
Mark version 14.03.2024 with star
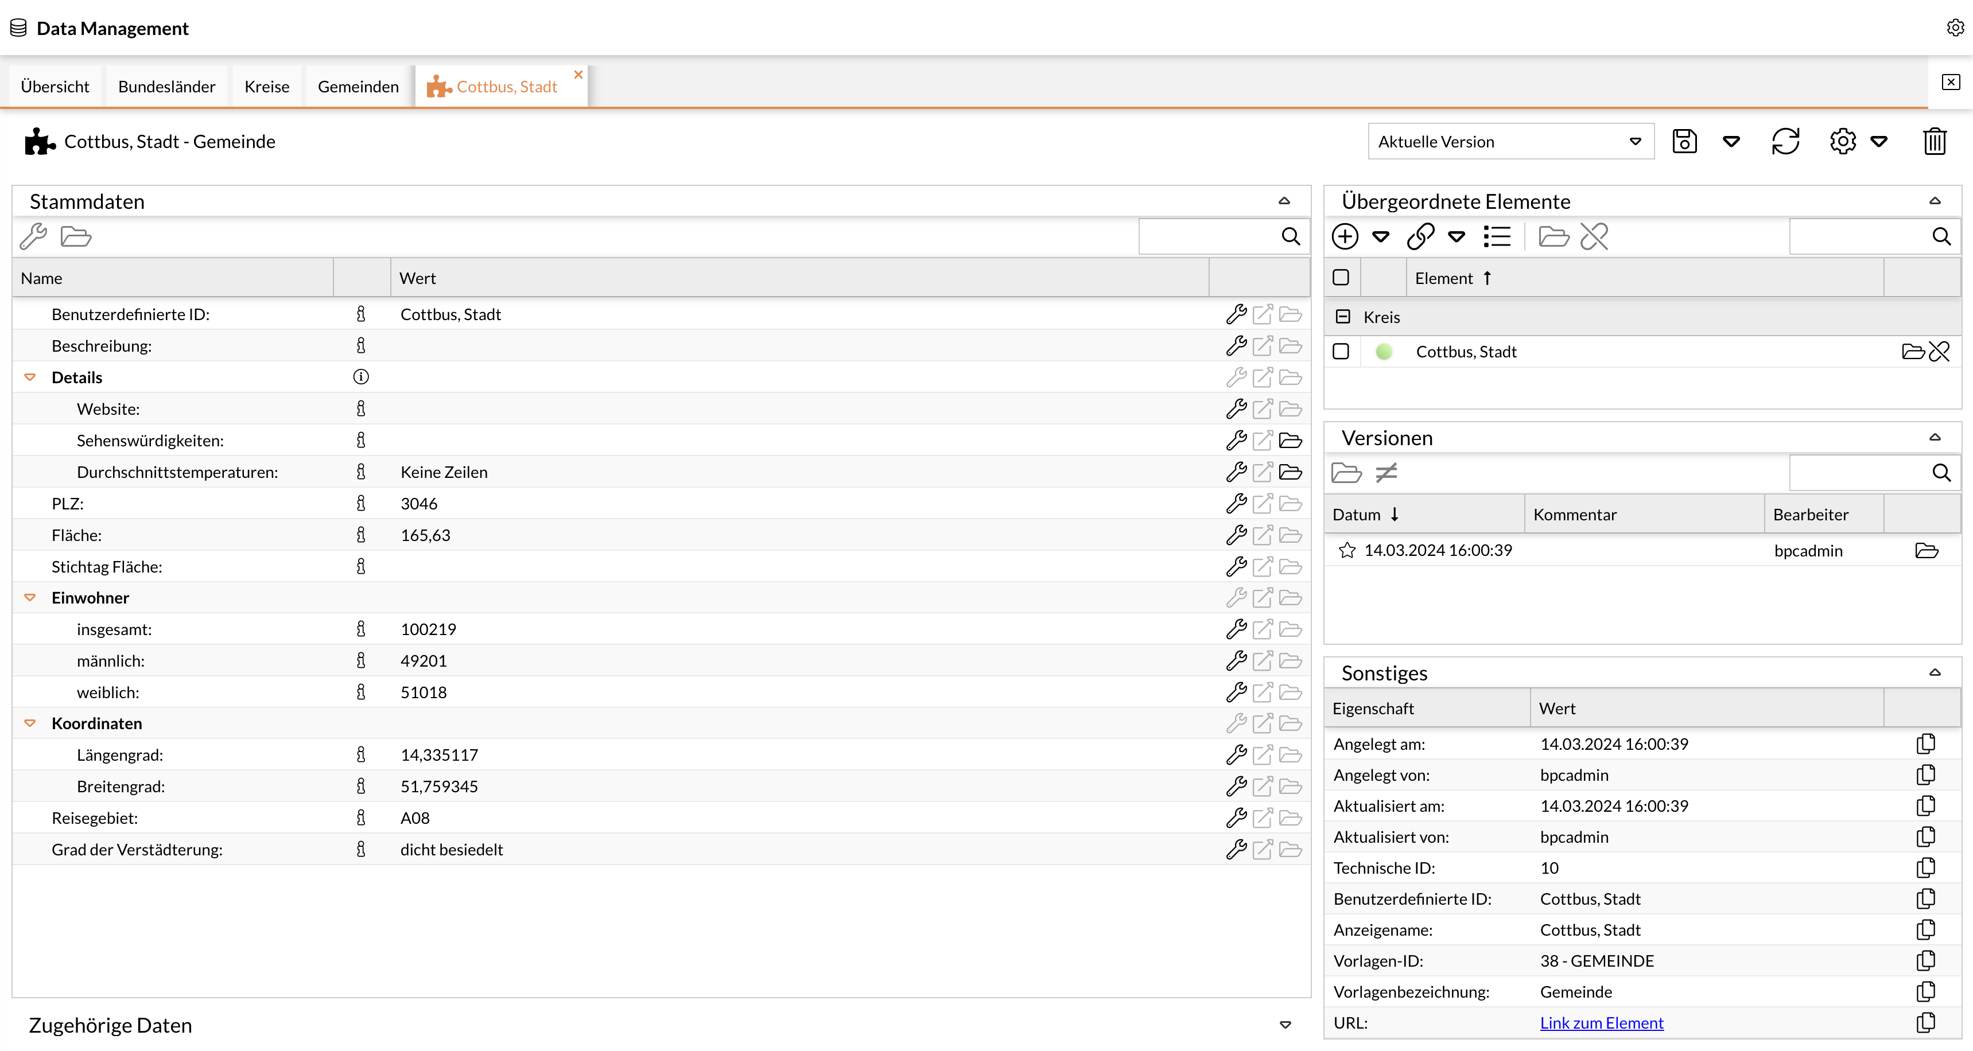[1347, 550]
